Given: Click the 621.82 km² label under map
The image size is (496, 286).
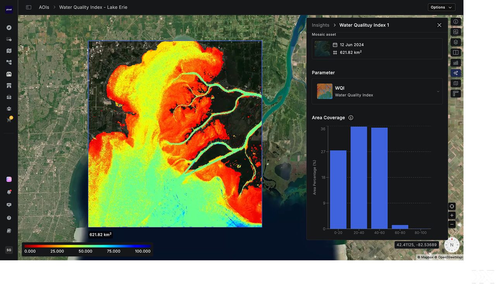Looking at the screenshot, I should pyautogui.click(x=100, y=235).
